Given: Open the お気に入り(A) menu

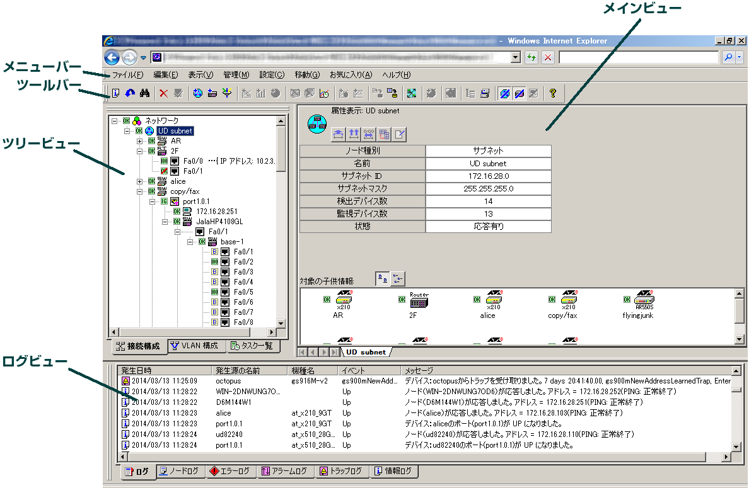Looking at the screenshot, I should (351, 75).
